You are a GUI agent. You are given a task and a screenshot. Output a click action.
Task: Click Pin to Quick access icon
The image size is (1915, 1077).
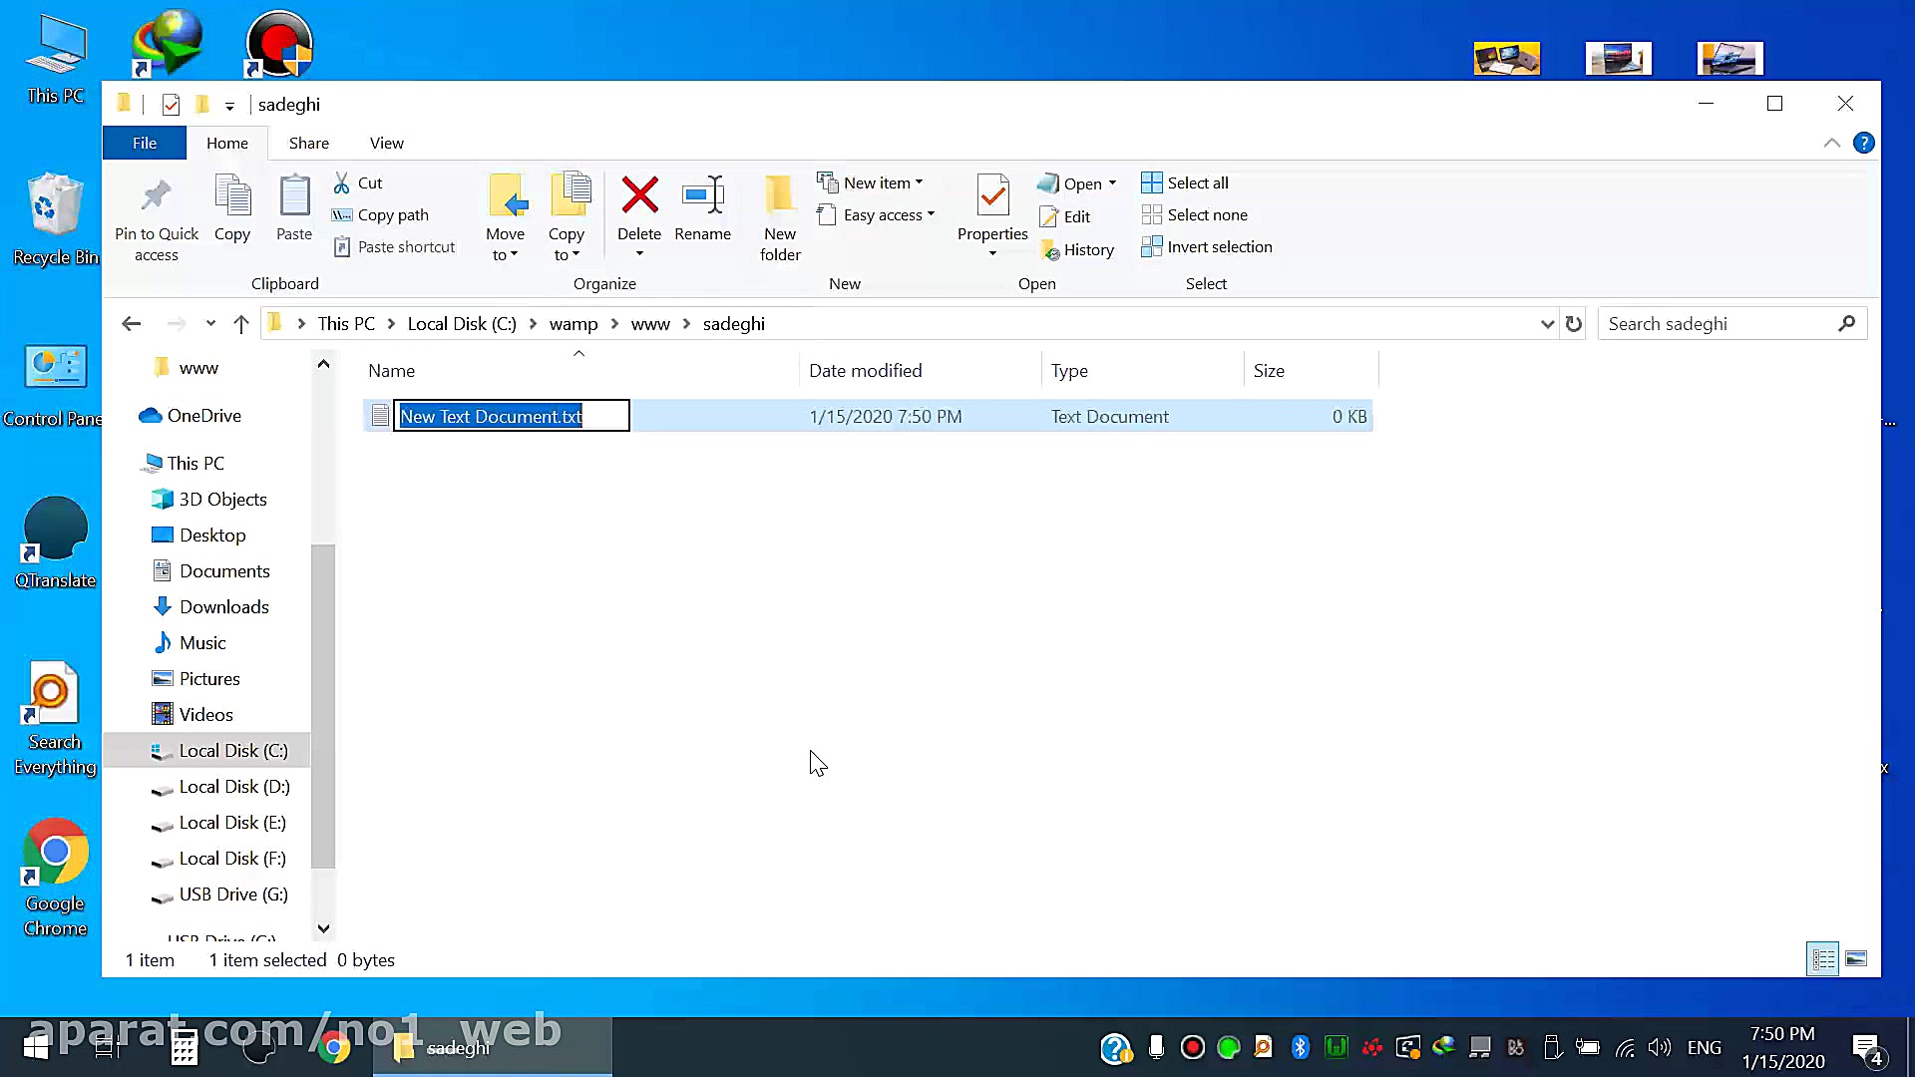click(x=156, y=196)
